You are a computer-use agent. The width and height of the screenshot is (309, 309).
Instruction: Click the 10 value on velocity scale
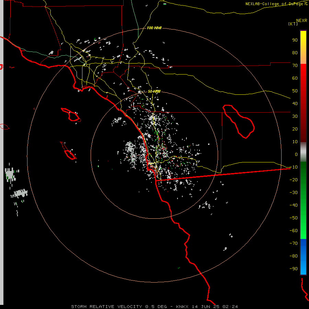[295, 142]
